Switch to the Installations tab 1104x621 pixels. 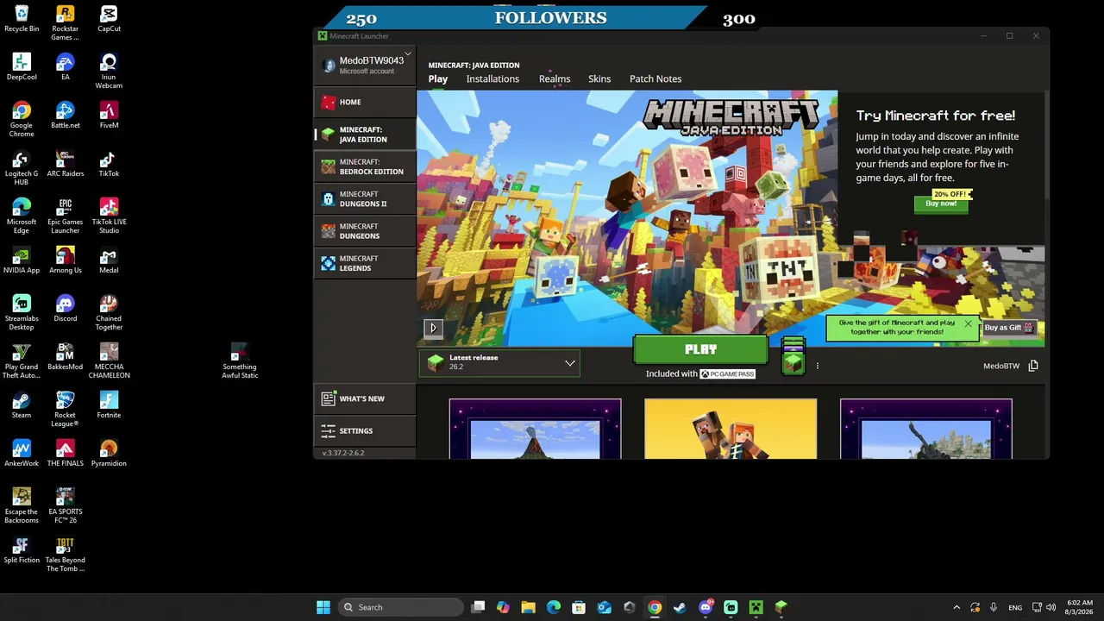click(x=492, y=78)
